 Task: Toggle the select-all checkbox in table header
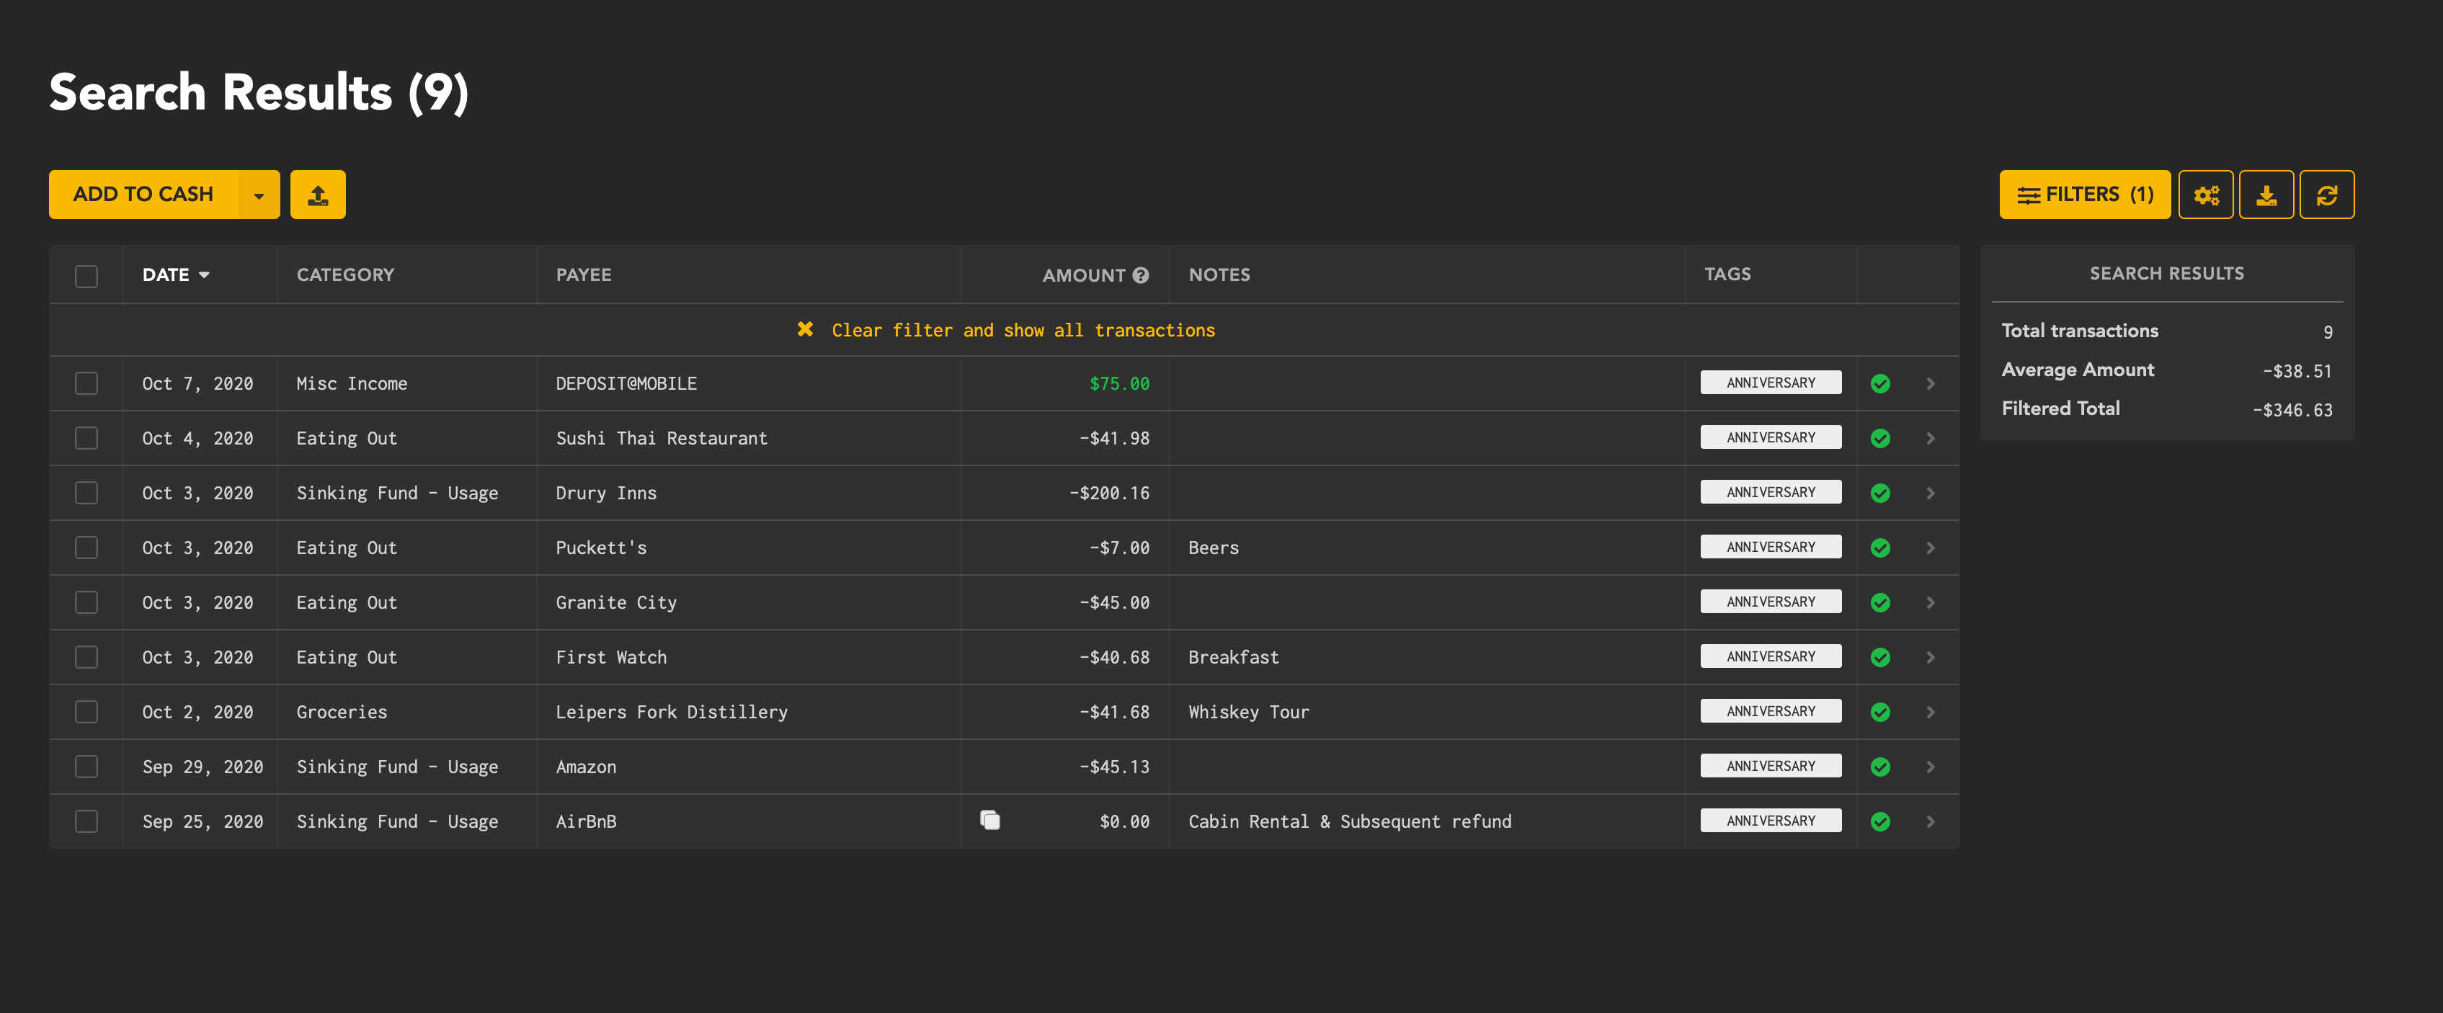pos(86,276)
